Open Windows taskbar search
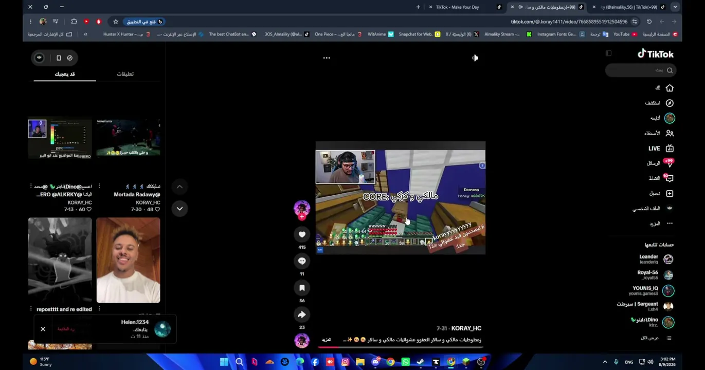Image resolution: width=705 pixels, height=370 pixels. coord(239,362)
